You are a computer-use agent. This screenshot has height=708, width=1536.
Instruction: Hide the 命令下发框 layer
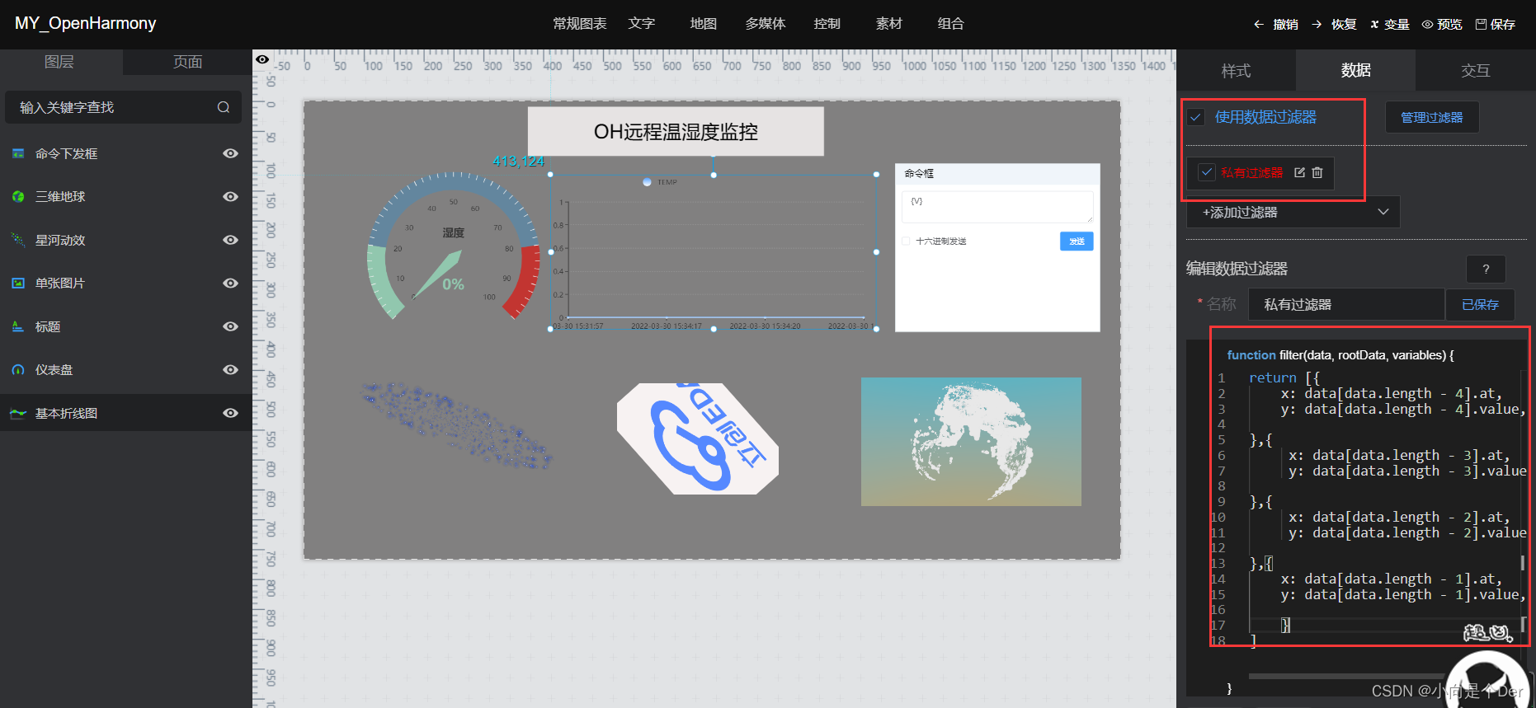(231, 153)
